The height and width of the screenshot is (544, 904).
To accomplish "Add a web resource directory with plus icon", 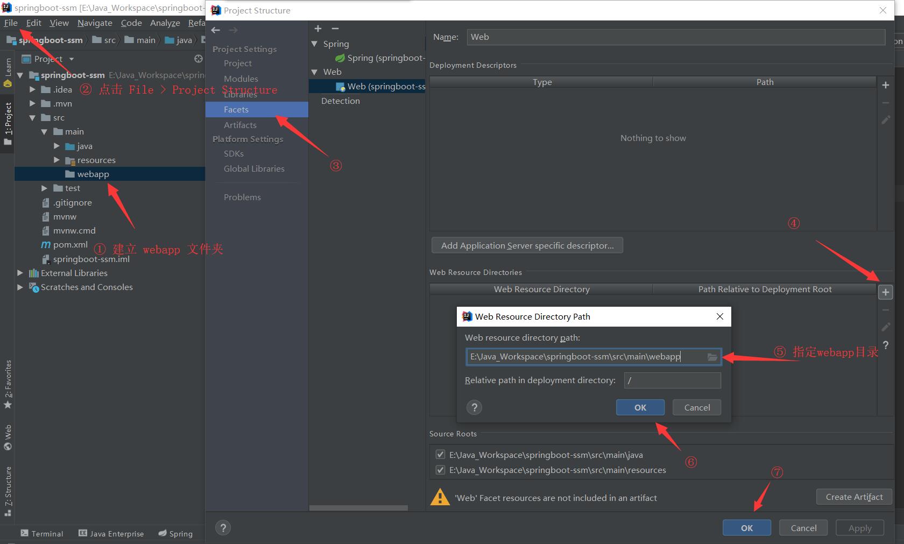I will pyautogui.click(x=885, y=292).
